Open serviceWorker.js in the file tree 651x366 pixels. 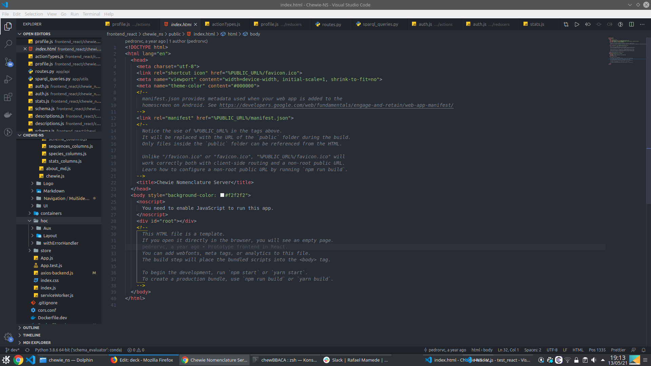[57, 296]
